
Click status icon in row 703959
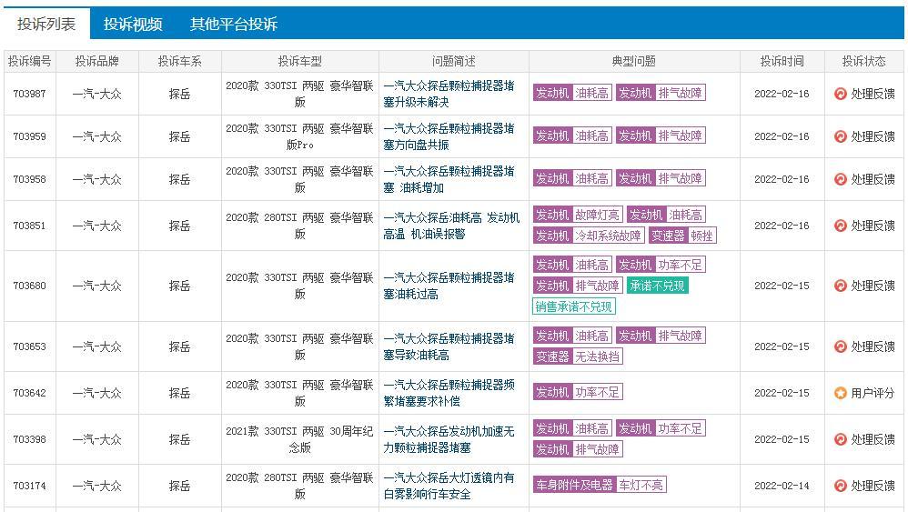841,136
